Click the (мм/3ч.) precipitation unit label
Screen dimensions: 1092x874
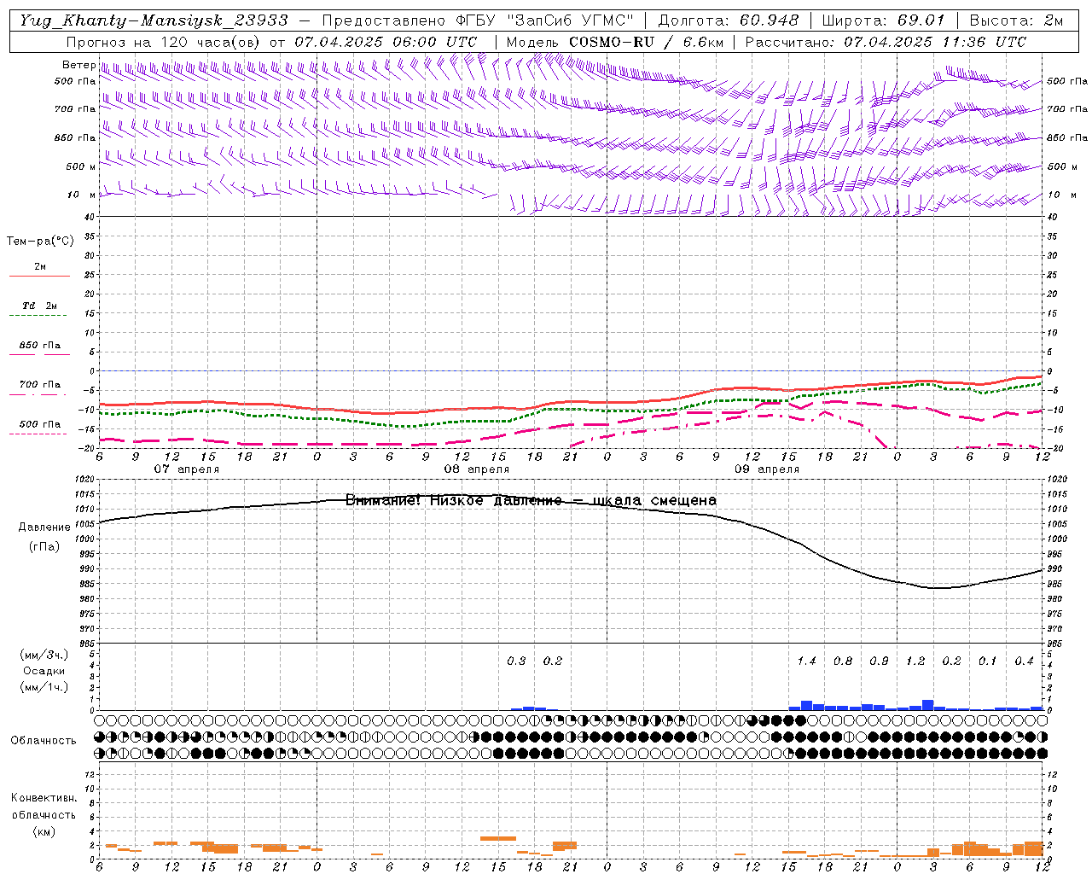tap(44, 655)
